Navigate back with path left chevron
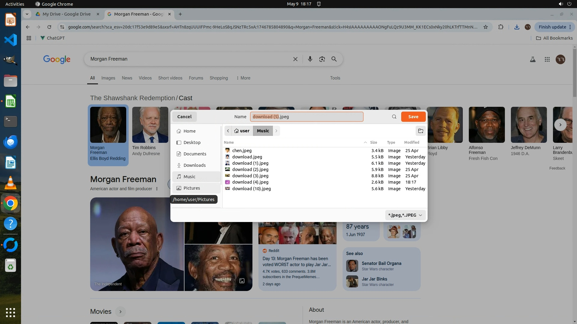Screen dimensions: 577x324 pos(228,131)
